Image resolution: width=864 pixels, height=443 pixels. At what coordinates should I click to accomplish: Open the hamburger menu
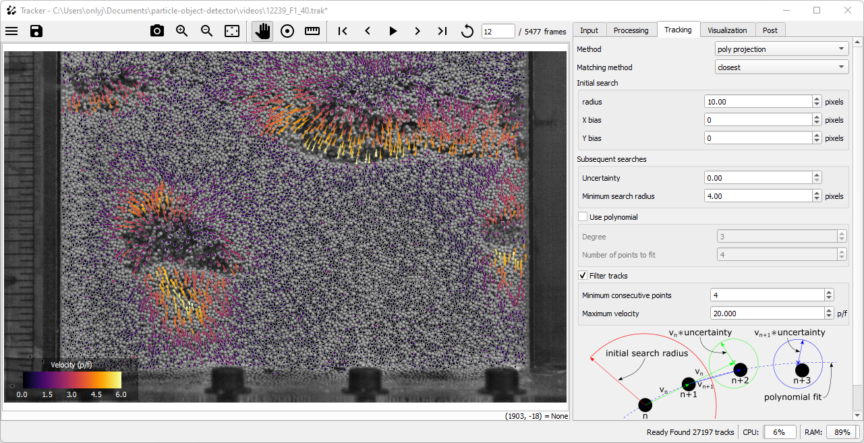coord(11,31)
